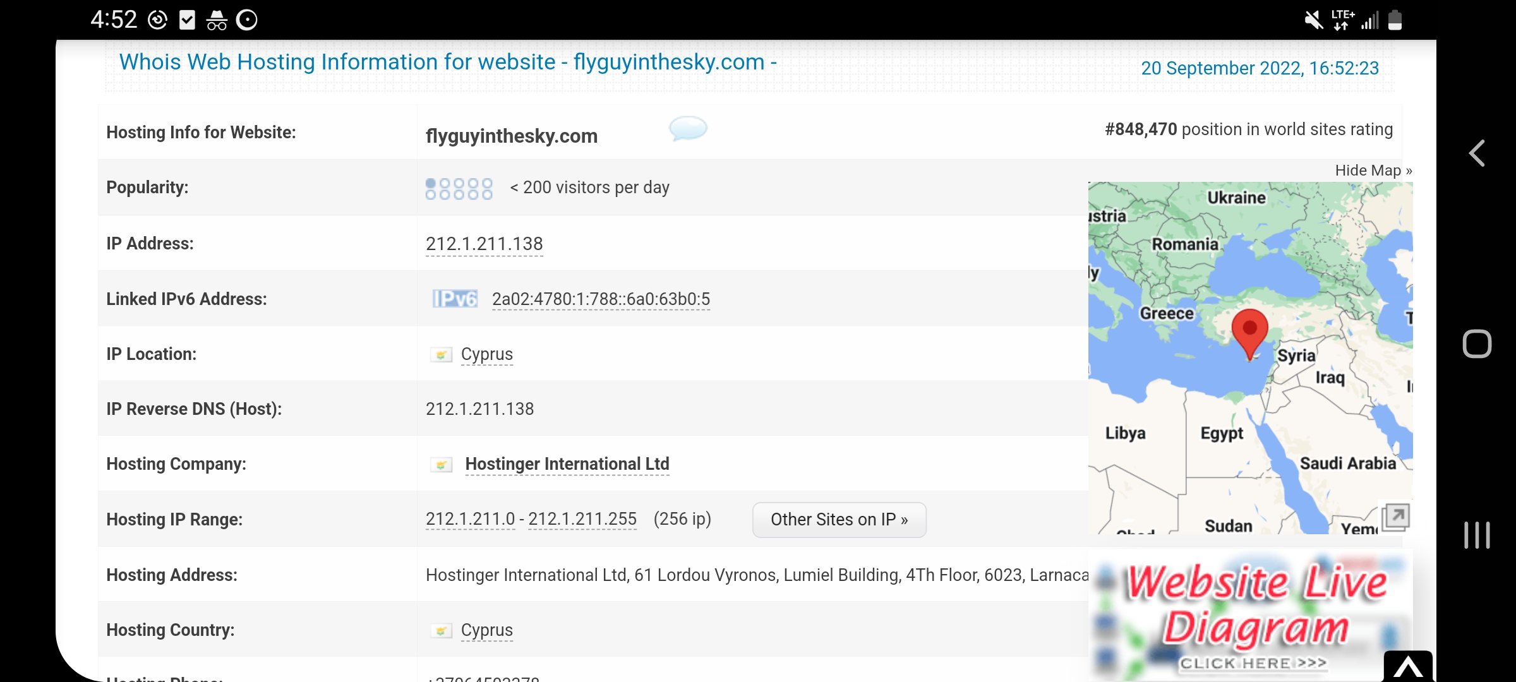This screenshot has height=682, width=1516.
Task: Open IP address 212.1.211.138 link
Action: tap(484, 244)
